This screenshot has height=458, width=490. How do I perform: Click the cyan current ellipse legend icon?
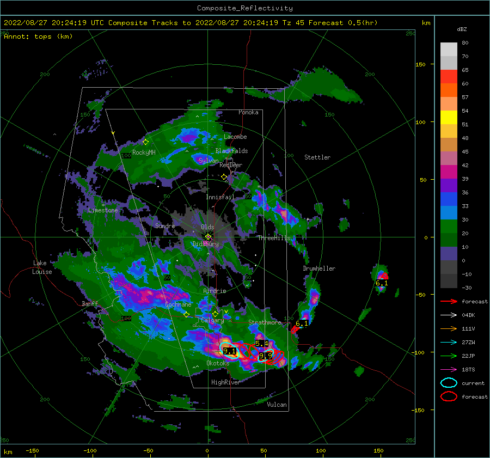(x=449, y=383)
